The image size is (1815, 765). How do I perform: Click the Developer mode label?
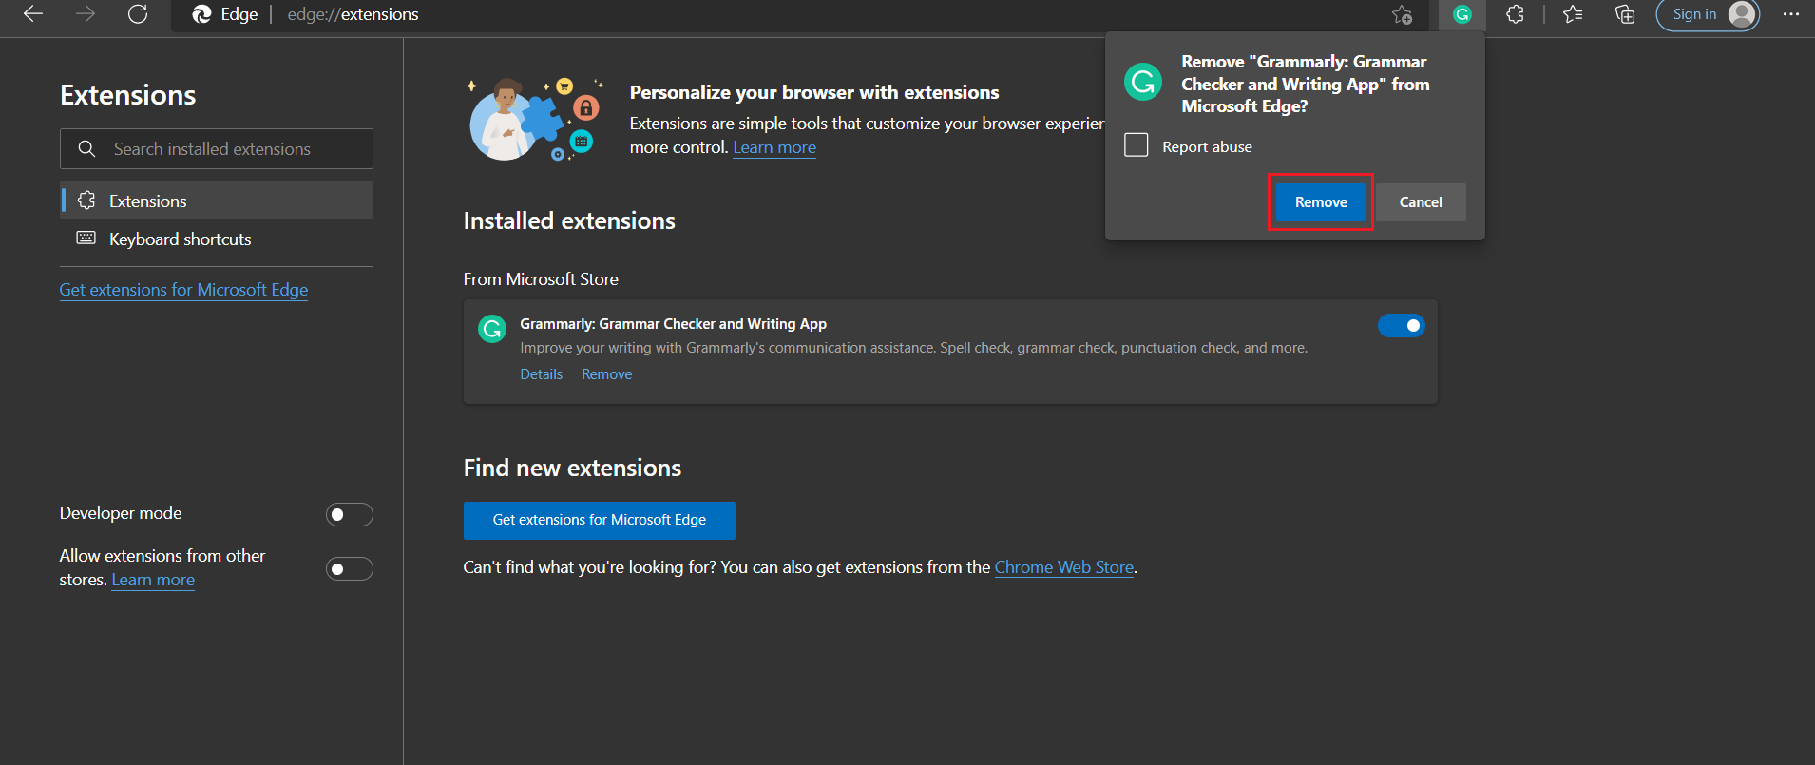[121, 513]
